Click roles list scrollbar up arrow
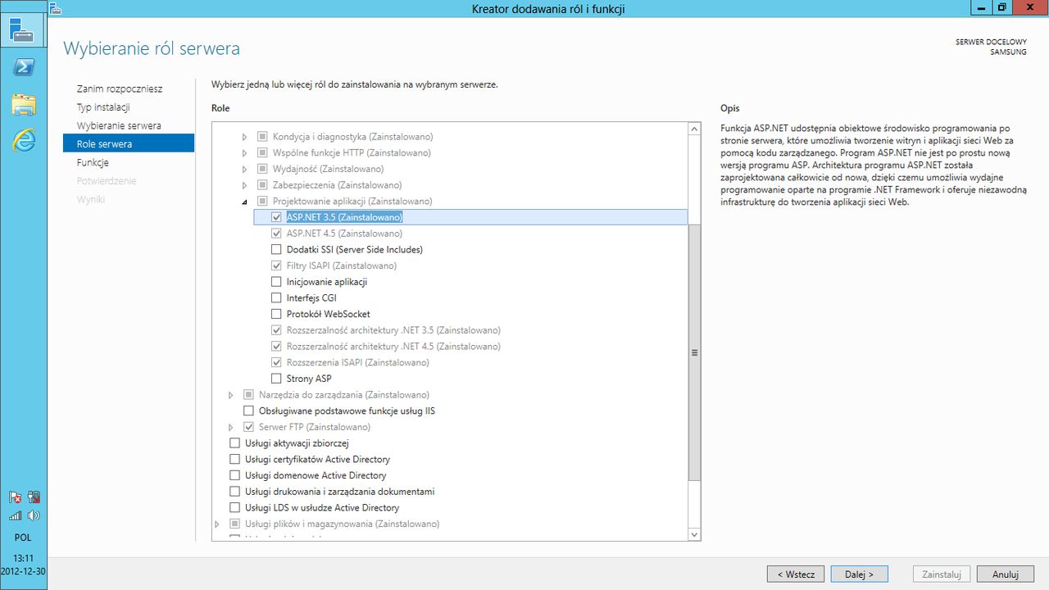This screenshot has width=1049, height=590. click(695, 129)
